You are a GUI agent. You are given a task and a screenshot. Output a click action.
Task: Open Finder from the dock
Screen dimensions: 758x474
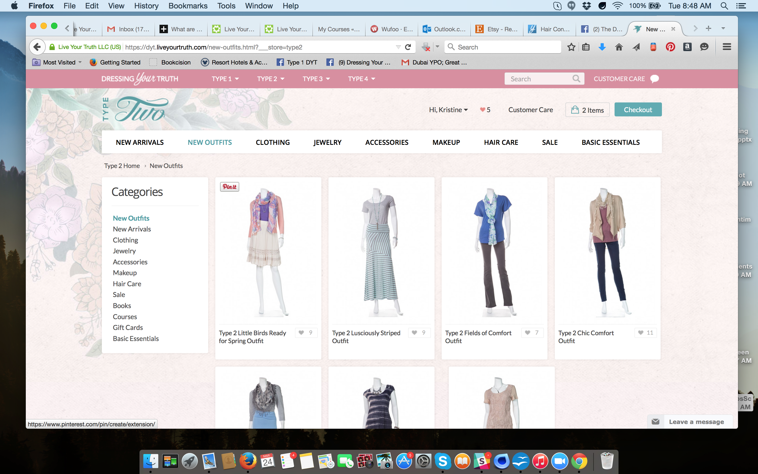[151, 461]
